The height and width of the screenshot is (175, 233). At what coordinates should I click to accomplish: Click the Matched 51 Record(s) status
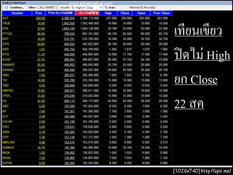142,7
